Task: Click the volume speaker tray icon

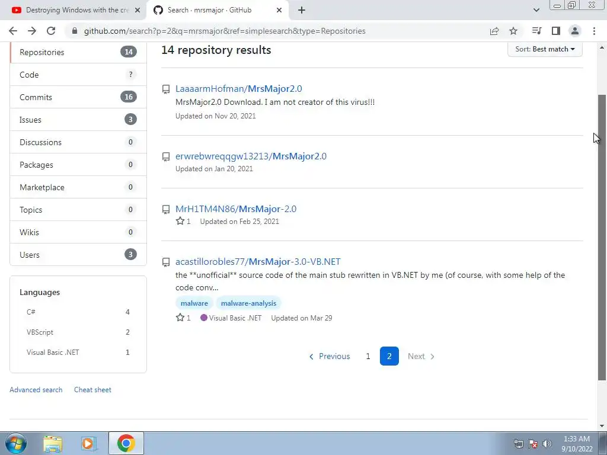Action: 547,444
